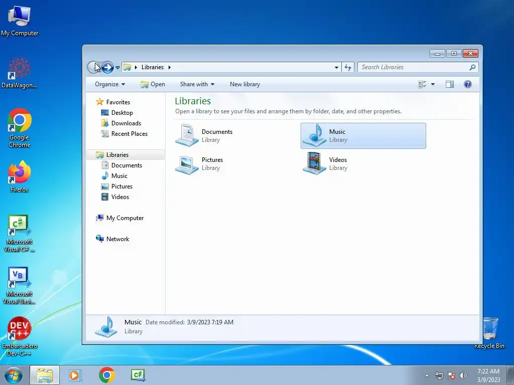Screen dimensions: 514x385
Task: Click the search magnifier icon
Action: (x=472, y=67)
